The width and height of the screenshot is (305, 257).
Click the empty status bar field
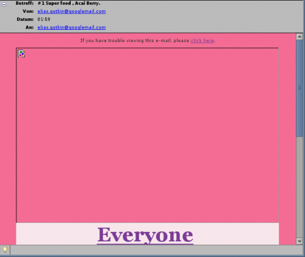pos(156,250)
